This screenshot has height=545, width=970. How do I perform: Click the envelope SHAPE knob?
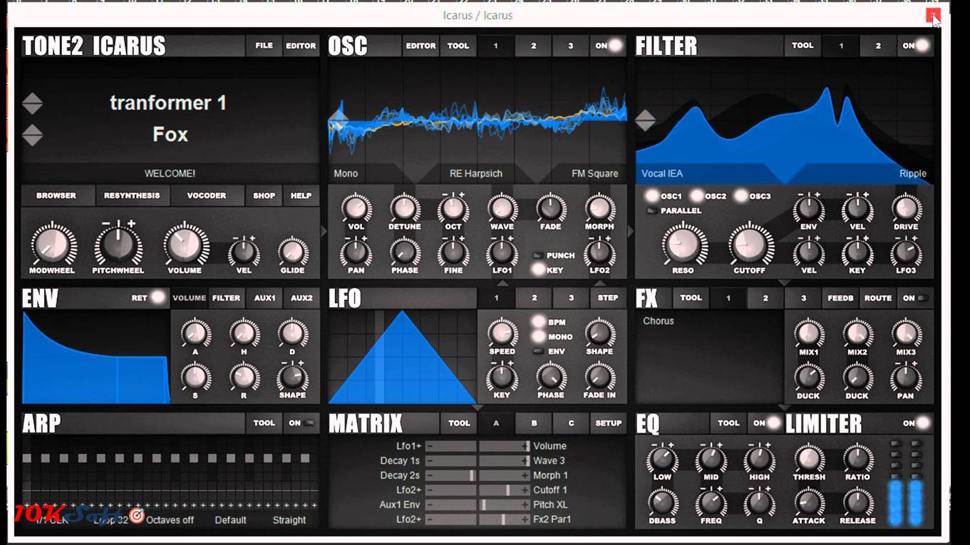click(x=292, y=378)
